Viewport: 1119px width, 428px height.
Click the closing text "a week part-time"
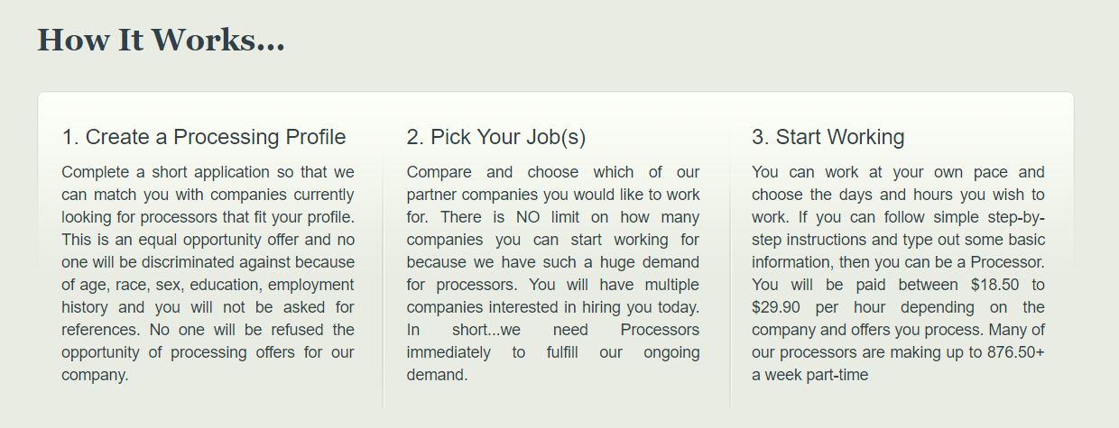click(x=810, y=375)
